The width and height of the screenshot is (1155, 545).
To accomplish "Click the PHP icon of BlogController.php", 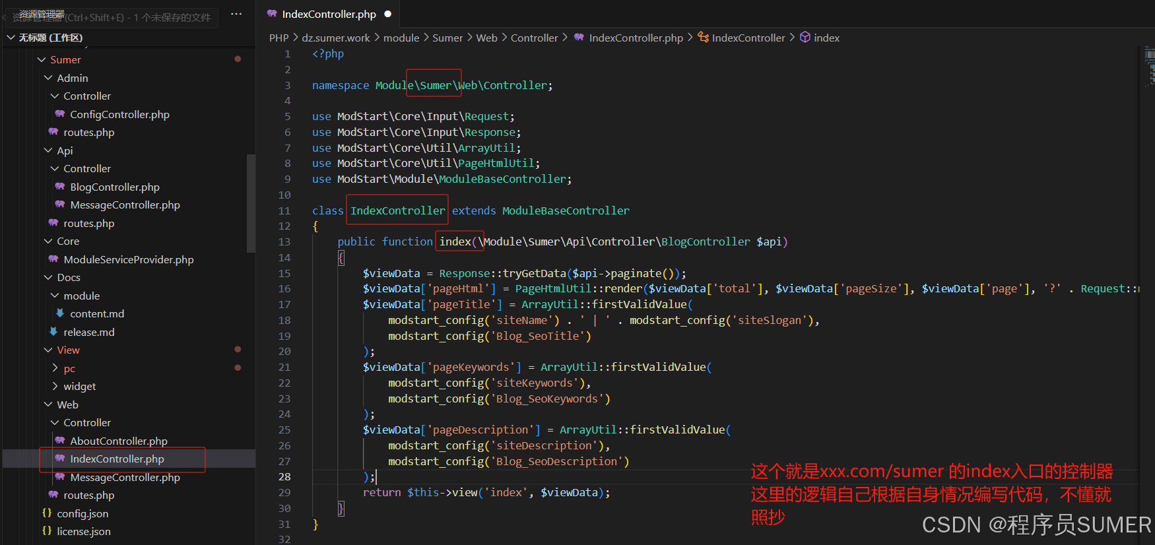I will coord(60,187).
